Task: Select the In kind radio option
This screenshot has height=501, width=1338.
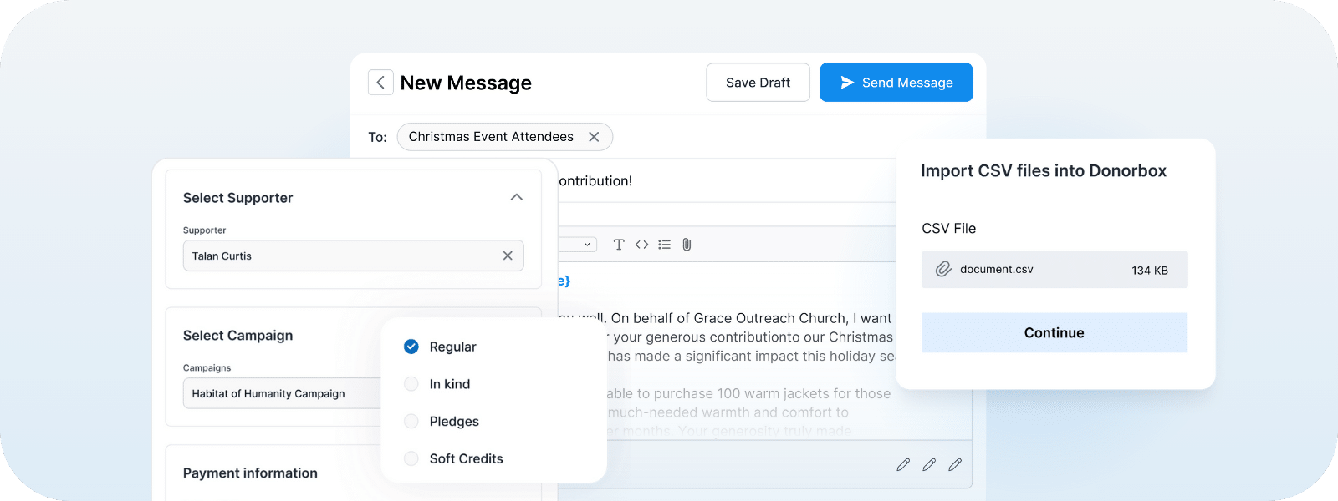Action: click(x=411, y=384)
